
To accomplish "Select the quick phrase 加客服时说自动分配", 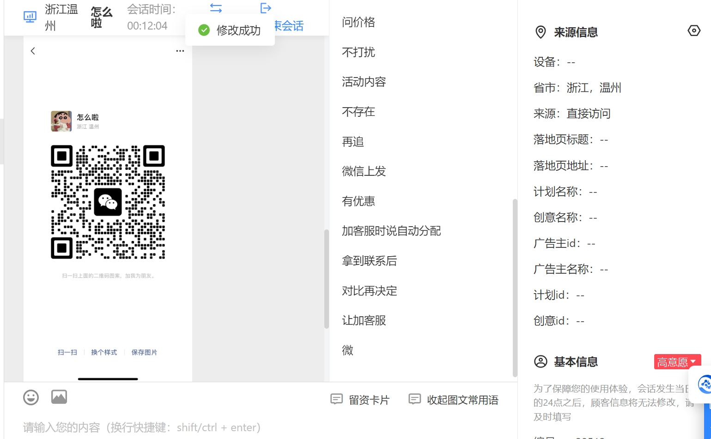I will point(391,231).
